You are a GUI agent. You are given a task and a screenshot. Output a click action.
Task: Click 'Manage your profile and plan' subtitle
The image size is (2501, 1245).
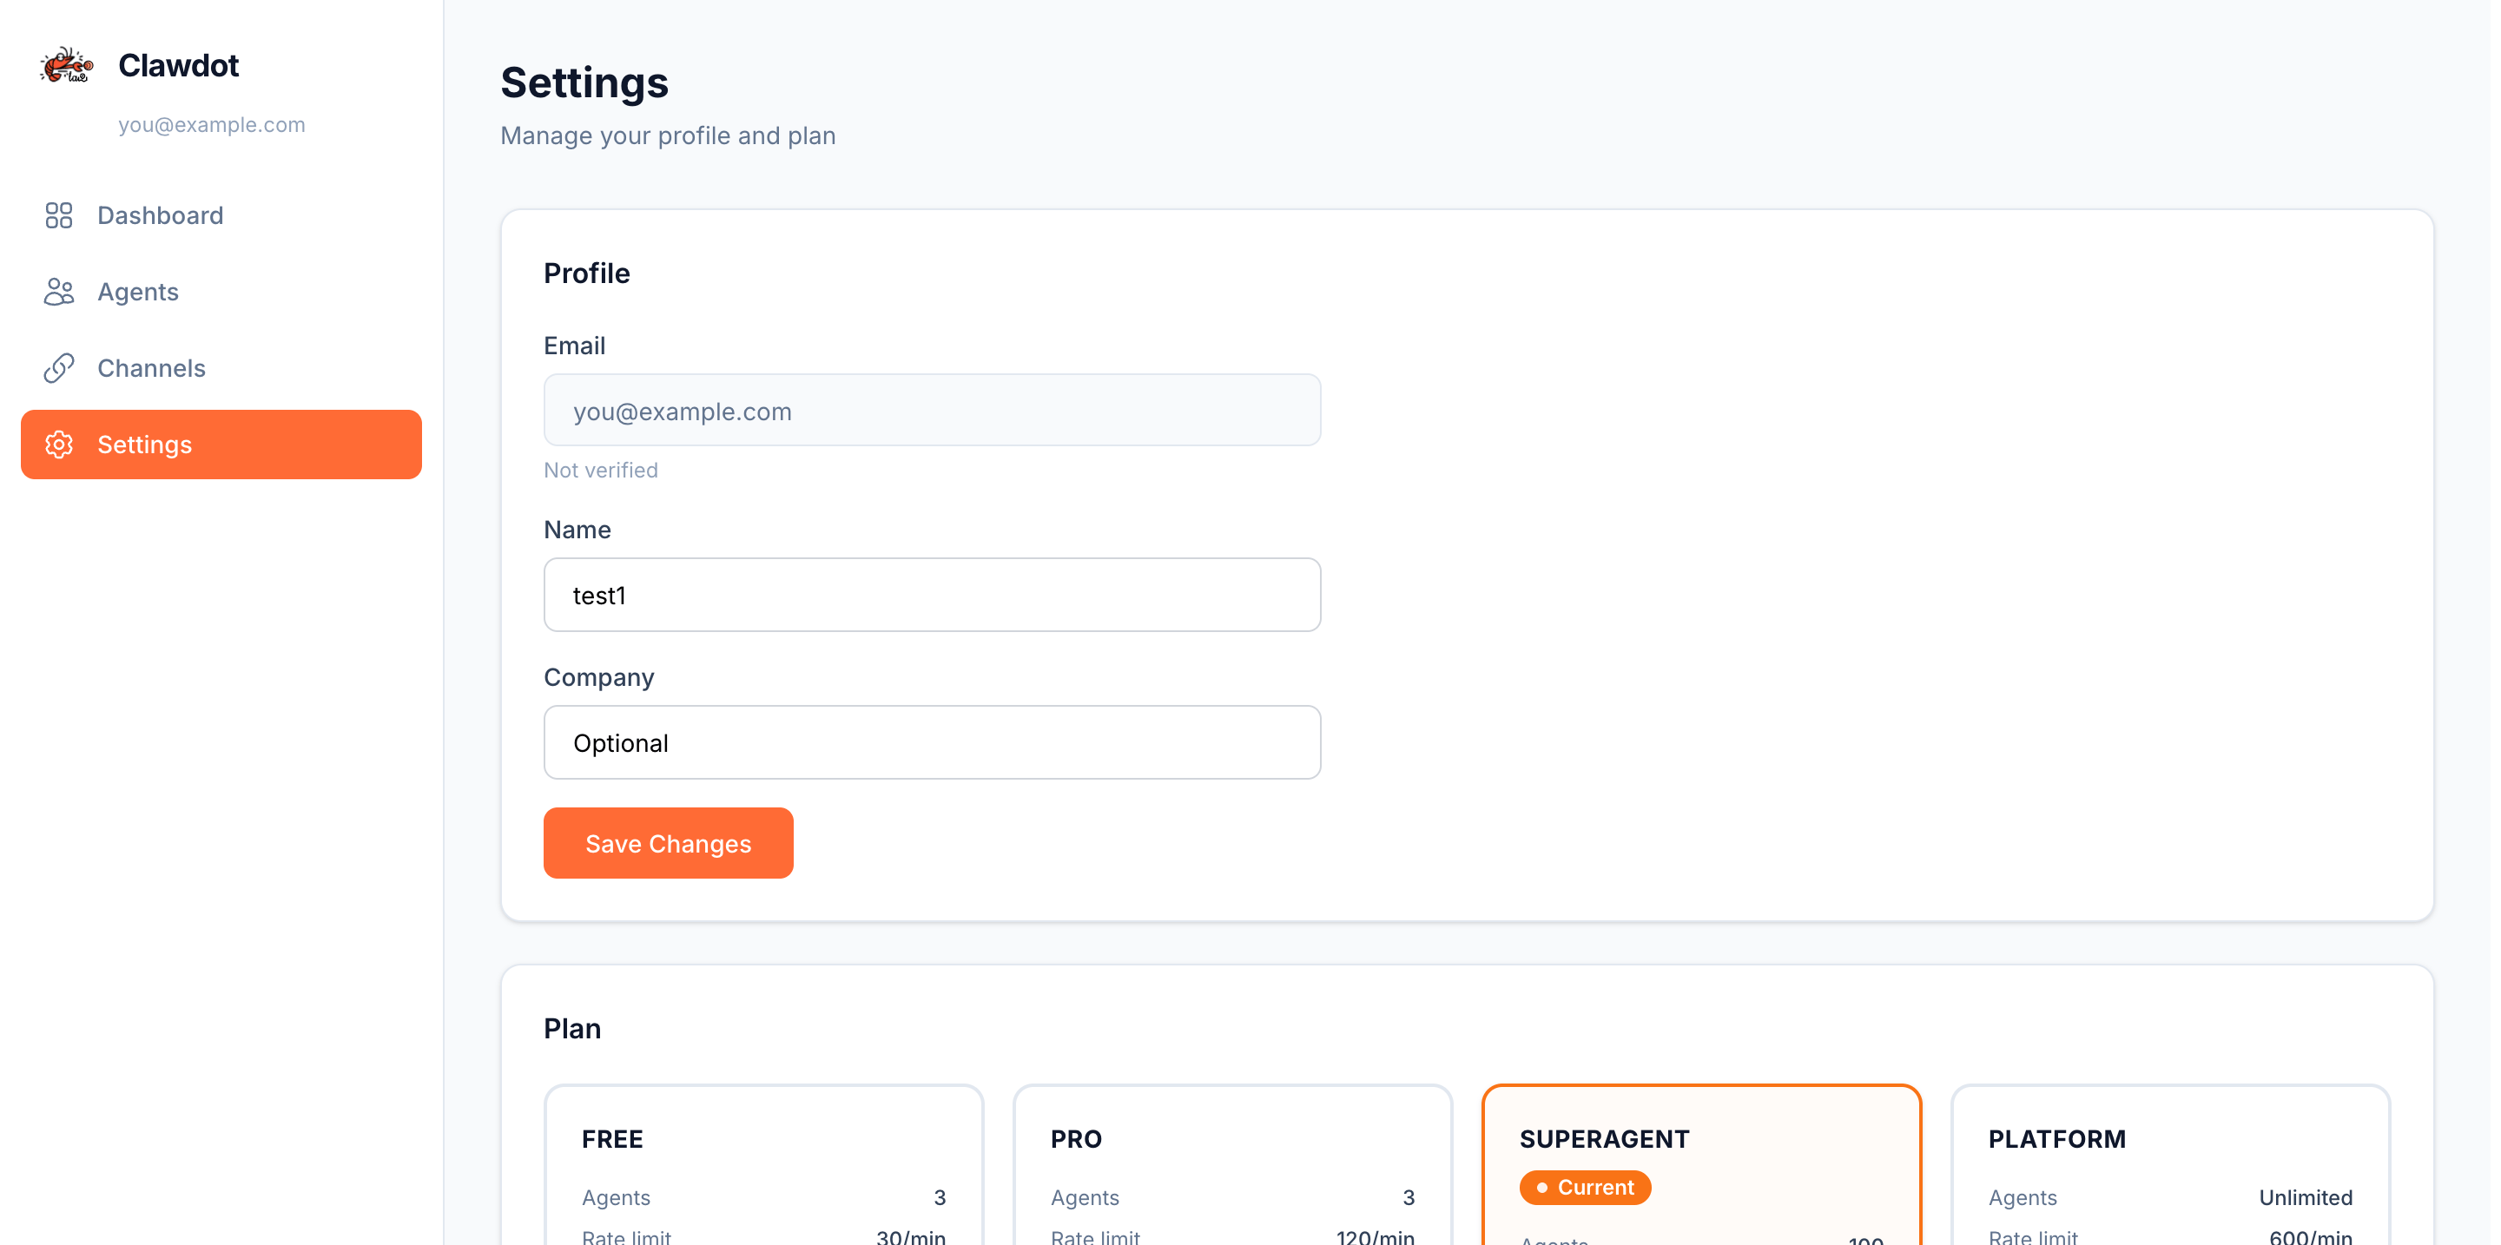[x=668, y=135]
